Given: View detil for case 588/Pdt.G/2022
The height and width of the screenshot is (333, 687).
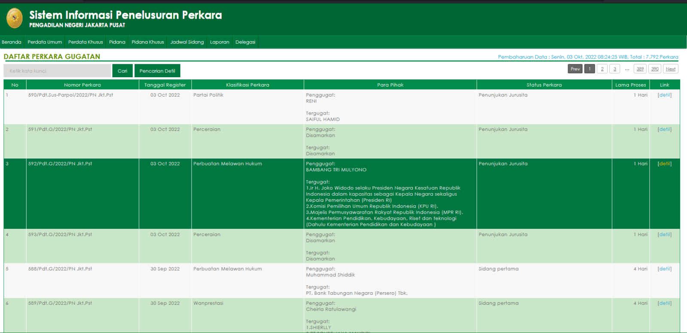Looking at the screenshot, I should point(665,269).
